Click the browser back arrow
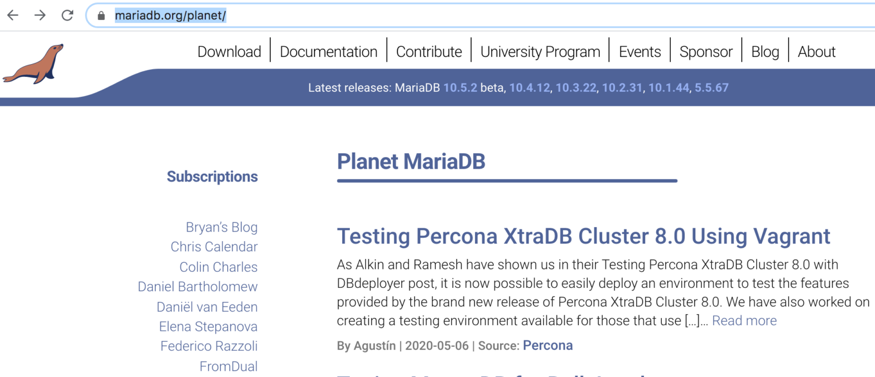The image size is (875, 377). coord(12,16)
